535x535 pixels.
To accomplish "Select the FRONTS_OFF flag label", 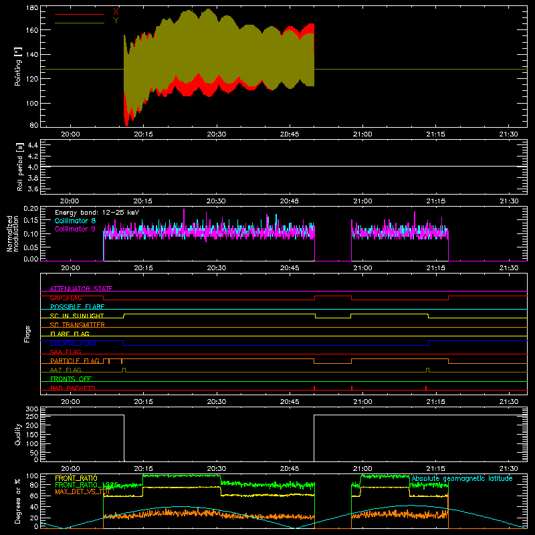I will coord(71,379).
